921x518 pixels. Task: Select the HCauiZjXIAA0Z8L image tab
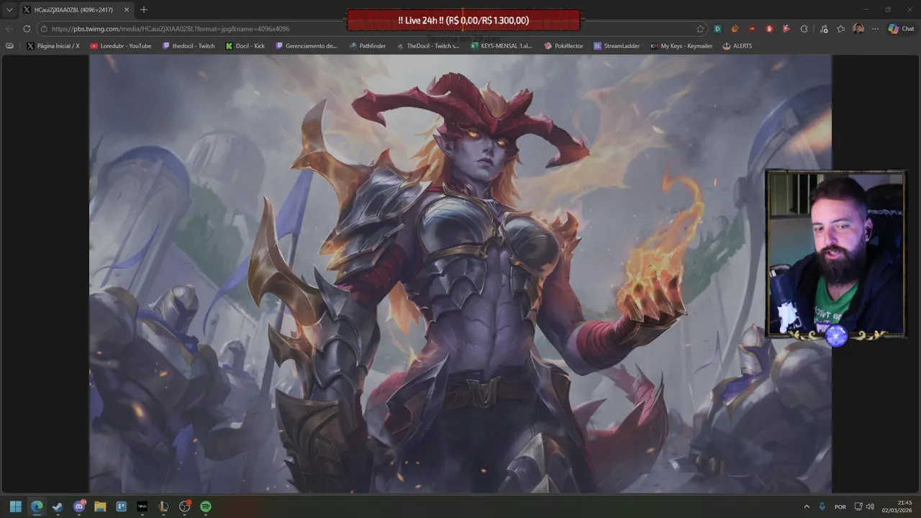pyautogui.click(x=76, y=10)
